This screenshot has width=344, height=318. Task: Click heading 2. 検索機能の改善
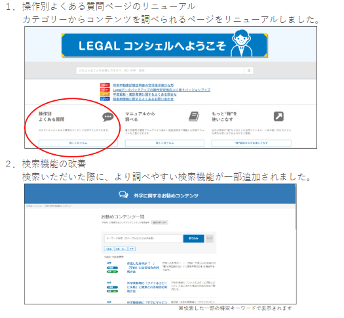(x=46, y=164)
